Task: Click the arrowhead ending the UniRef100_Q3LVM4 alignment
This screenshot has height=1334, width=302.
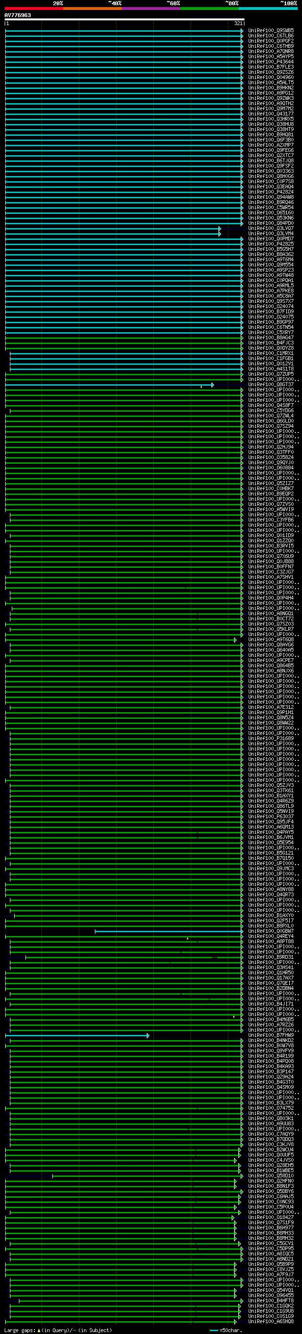Action: pyautogui.click(x=219, y=234)
